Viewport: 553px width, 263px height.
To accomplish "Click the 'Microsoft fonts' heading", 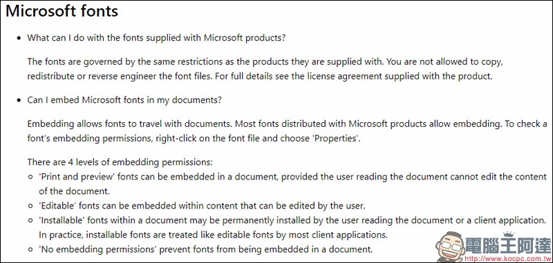I will tap(62, 11).
